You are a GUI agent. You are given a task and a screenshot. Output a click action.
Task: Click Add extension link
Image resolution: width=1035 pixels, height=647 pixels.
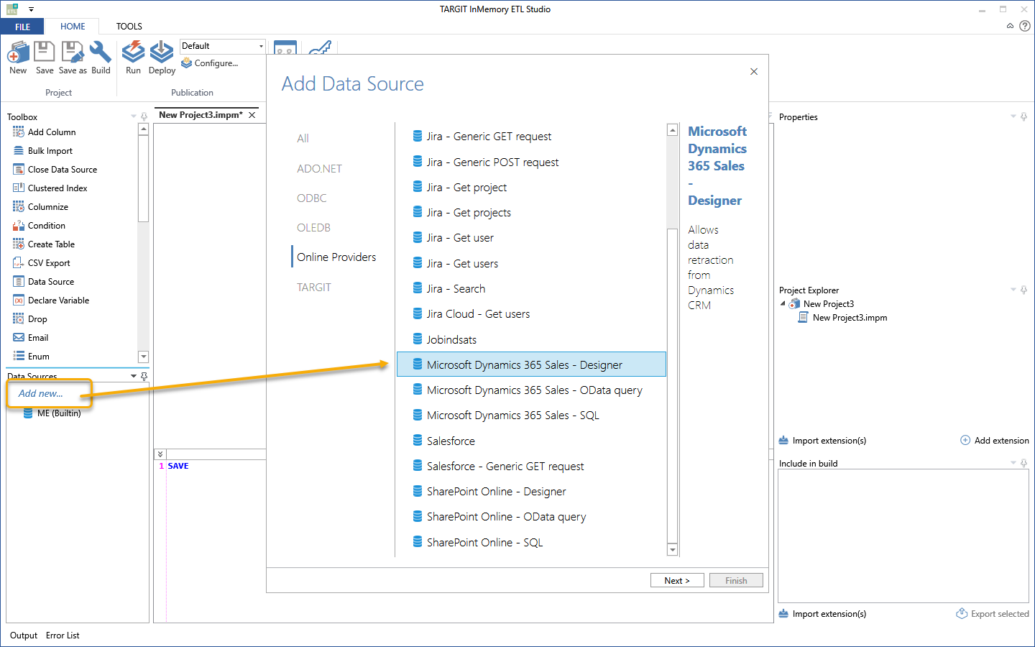[x=995, y=441]
